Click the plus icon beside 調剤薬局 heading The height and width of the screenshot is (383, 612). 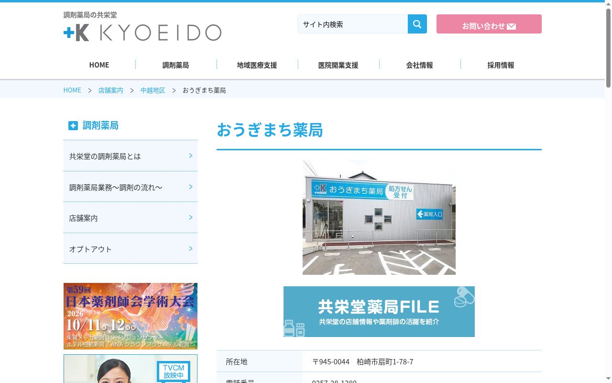pyautogui.click(x=73, y=125)
